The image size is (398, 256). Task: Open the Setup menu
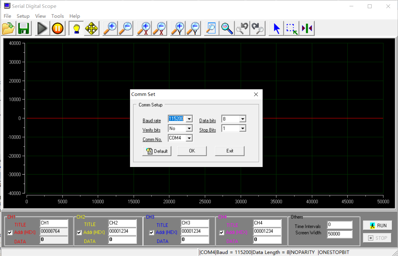23,16
